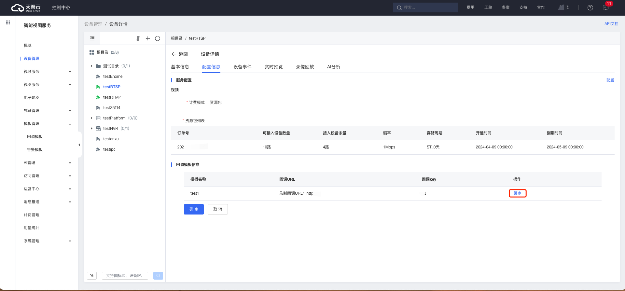
Task: Expand the 测试目录 tree node
Action: point(91,66)
